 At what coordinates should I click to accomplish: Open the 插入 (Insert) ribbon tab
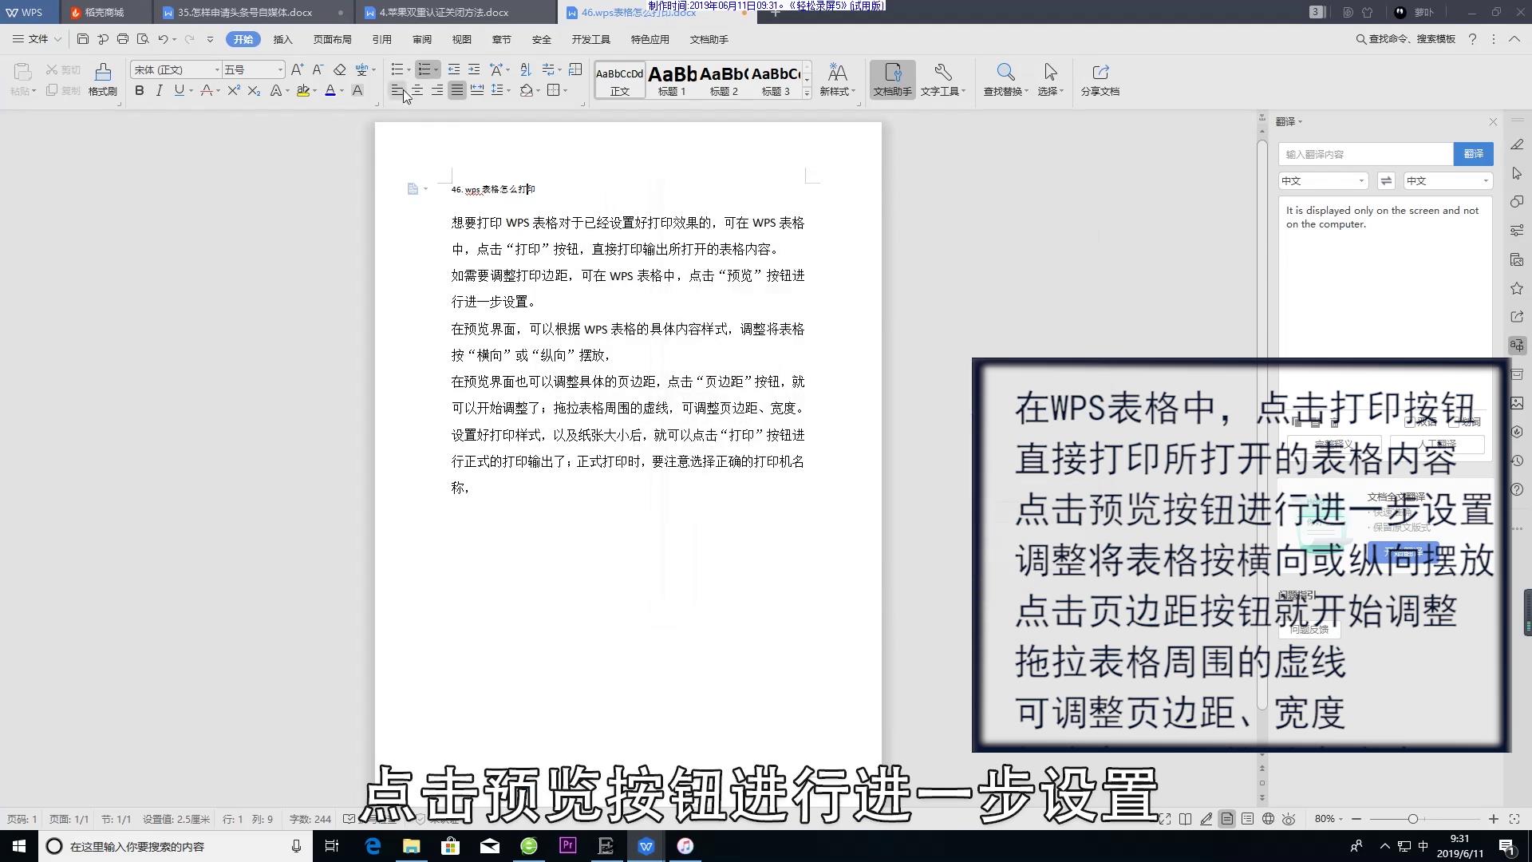pyautogui.click(x=282, y=39)
